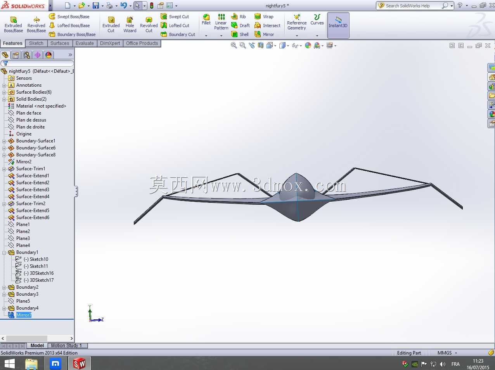Screen dimensions: 495x370
Task: Open the DisplayManager tab in the manager panel
Action: 48,55
